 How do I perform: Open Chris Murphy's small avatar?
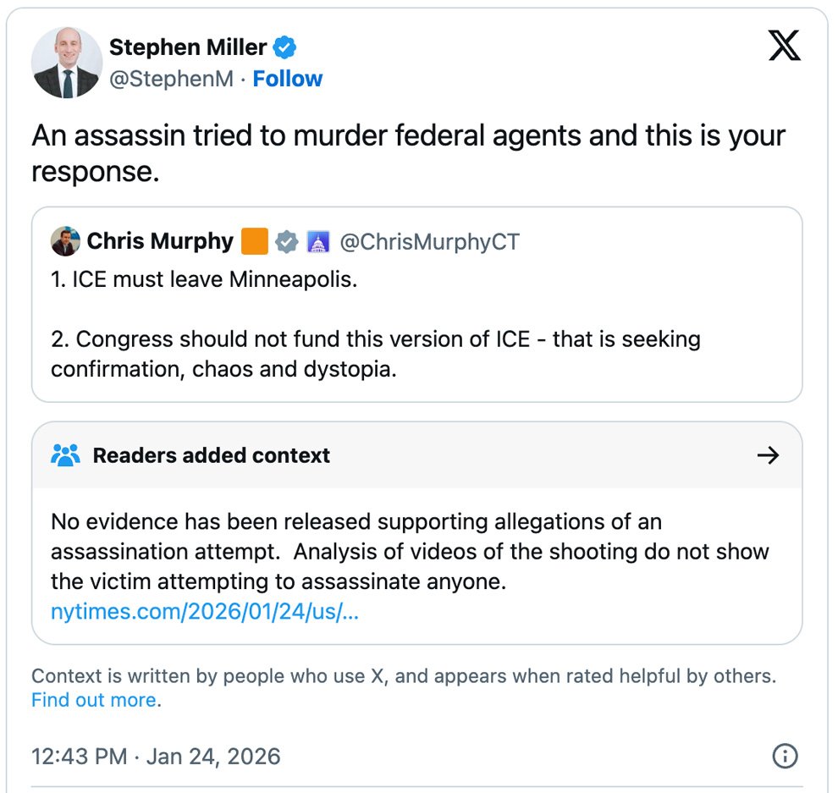pyautogui.click(x=65, y=242)
